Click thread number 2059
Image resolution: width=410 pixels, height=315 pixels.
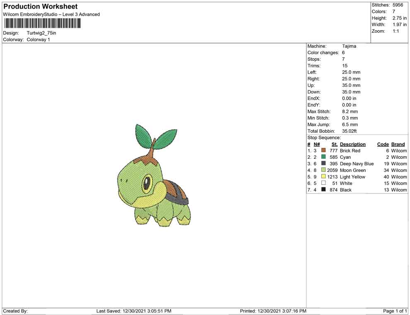coord(332,170)
